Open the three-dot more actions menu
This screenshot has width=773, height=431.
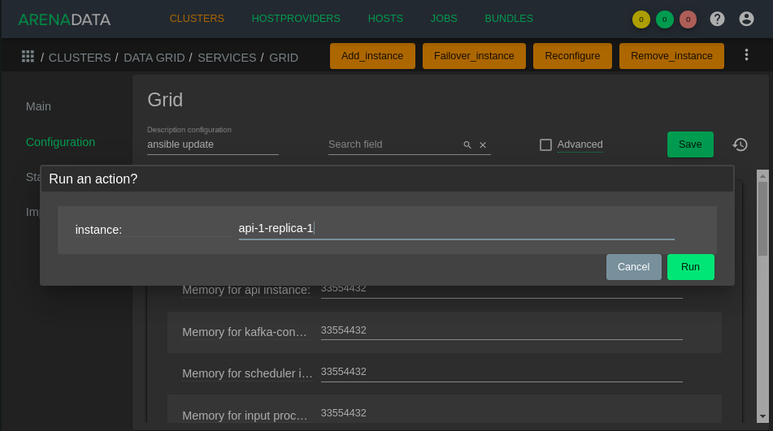(746, 54)
